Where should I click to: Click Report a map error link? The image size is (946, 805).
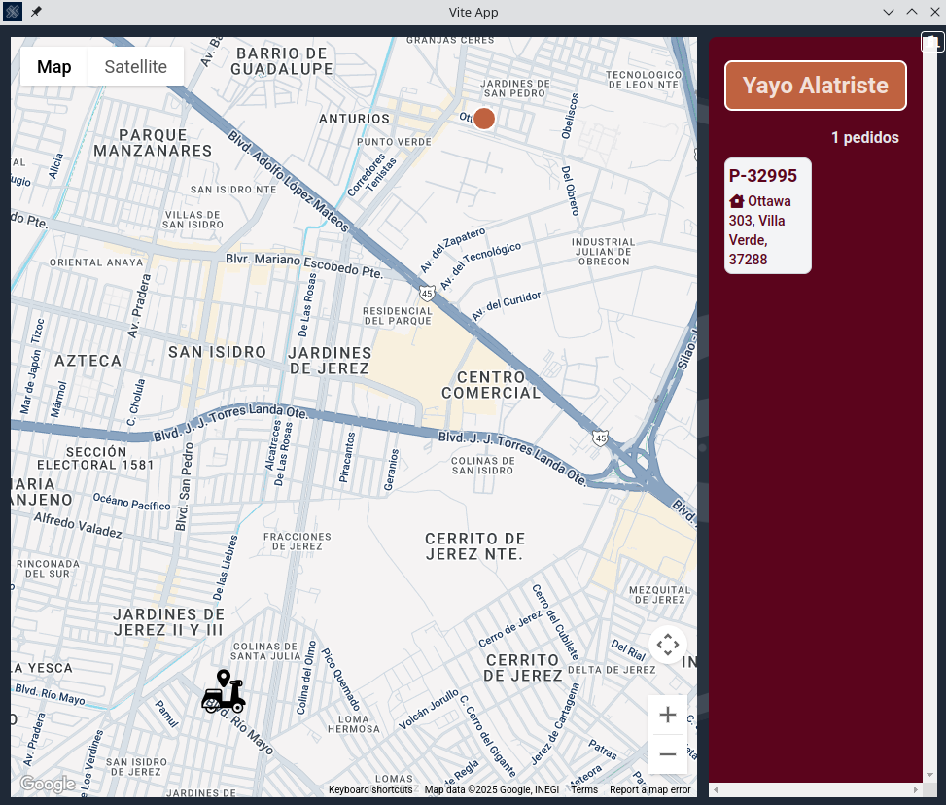[649, 790]
